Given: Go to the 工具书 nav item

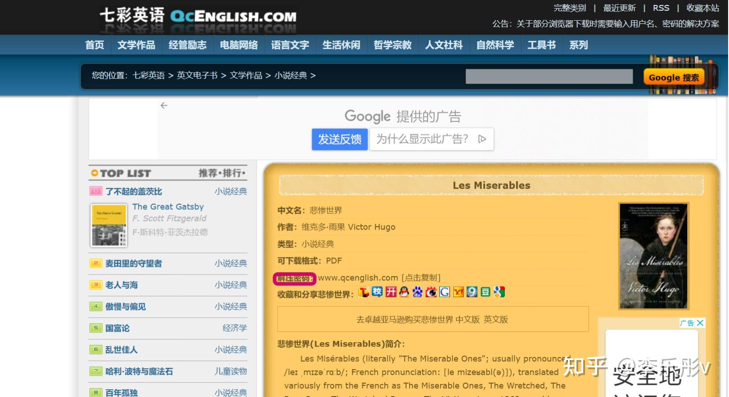Looking at the screenshot, I should point(542,45).
